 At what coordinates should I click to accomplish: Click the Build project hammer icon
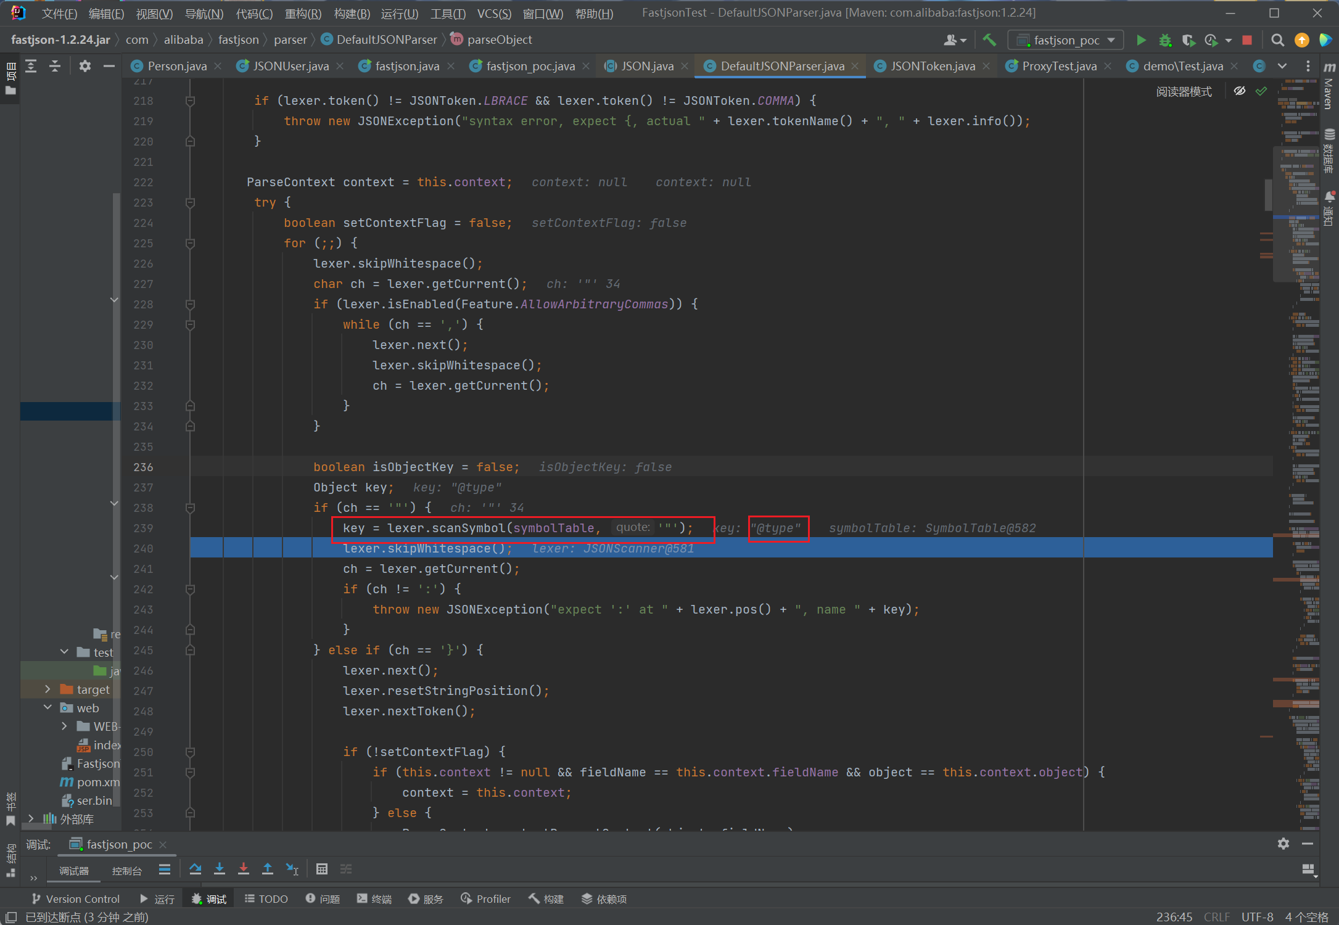pyautogui.click(x=989, y=40)
